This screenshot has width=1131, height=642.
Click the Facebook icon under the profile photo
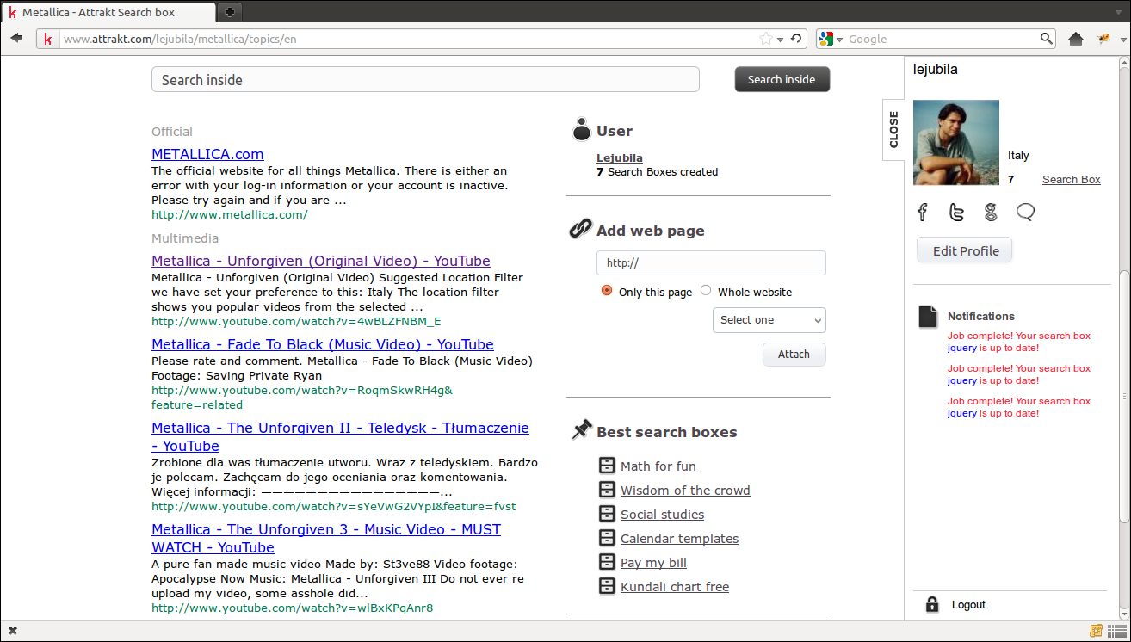(x=923, y=212)
